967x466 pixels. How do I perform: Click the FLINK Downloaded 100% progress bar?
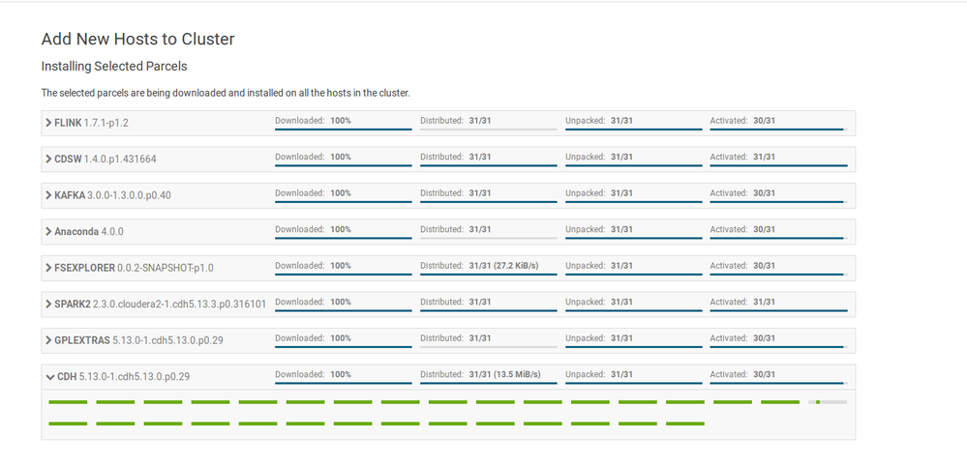(344, 130)
